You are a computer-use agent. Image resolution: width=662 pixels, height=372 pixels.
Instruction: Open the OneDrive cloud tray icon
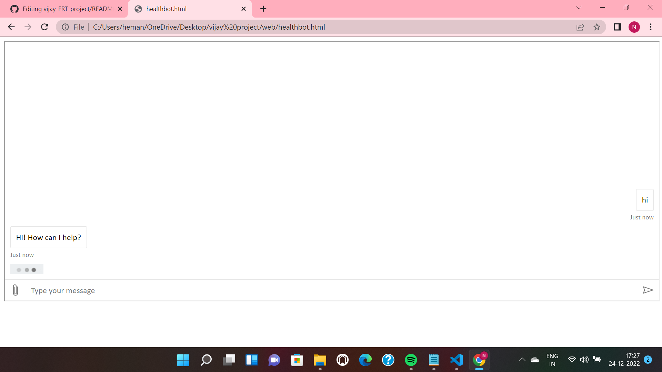click(x=535, y=360)
